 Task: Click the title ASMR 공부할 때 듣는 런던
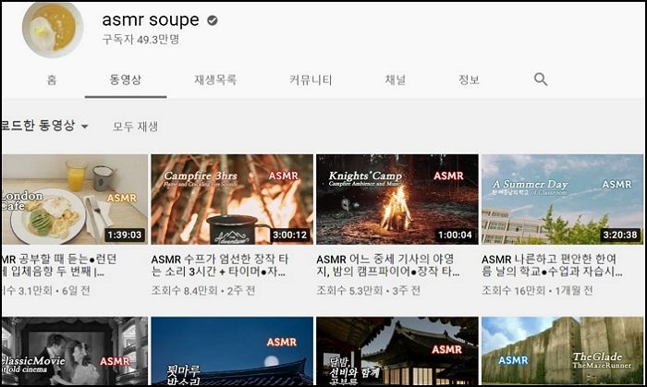click(x=59, y=265)
